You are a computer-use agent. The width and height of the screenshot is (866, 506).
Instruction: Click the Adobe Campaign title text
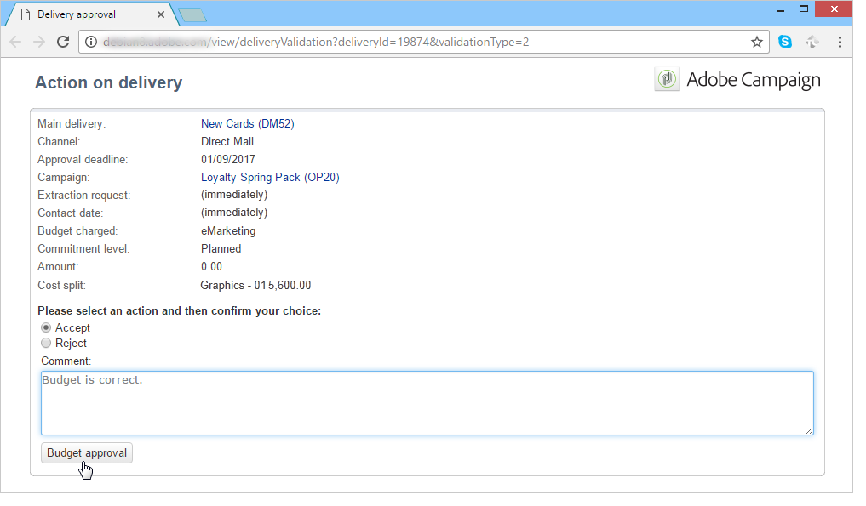click(754, 80)
